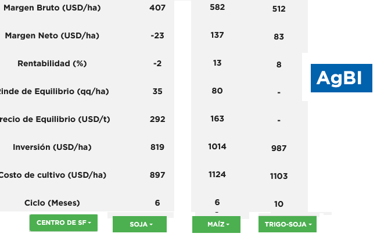The width and height of the screenshot is (377, 237).
Task: Click the caret arrow on MAÍZ button
Action: point(228,225)
